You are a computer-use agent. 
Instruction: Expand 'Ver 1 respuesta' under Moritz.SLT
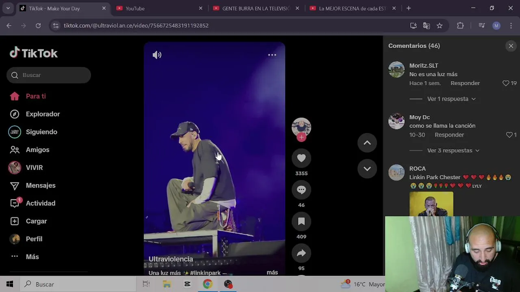(451, 99)
